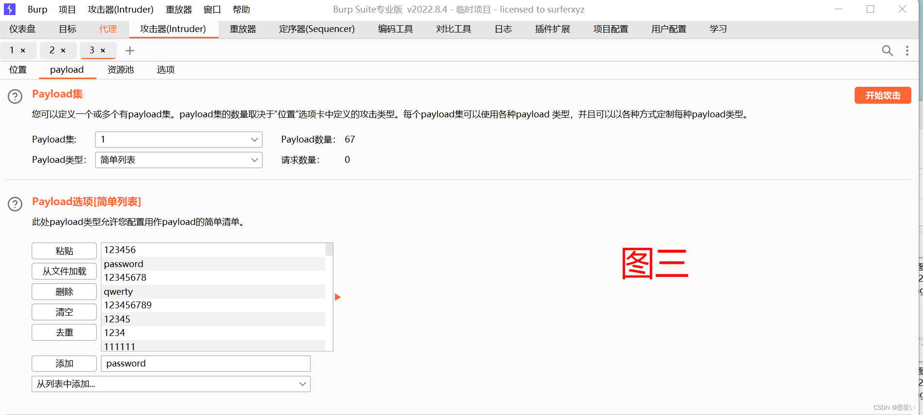Open the three-dot options menu icon

click(907, 50)
